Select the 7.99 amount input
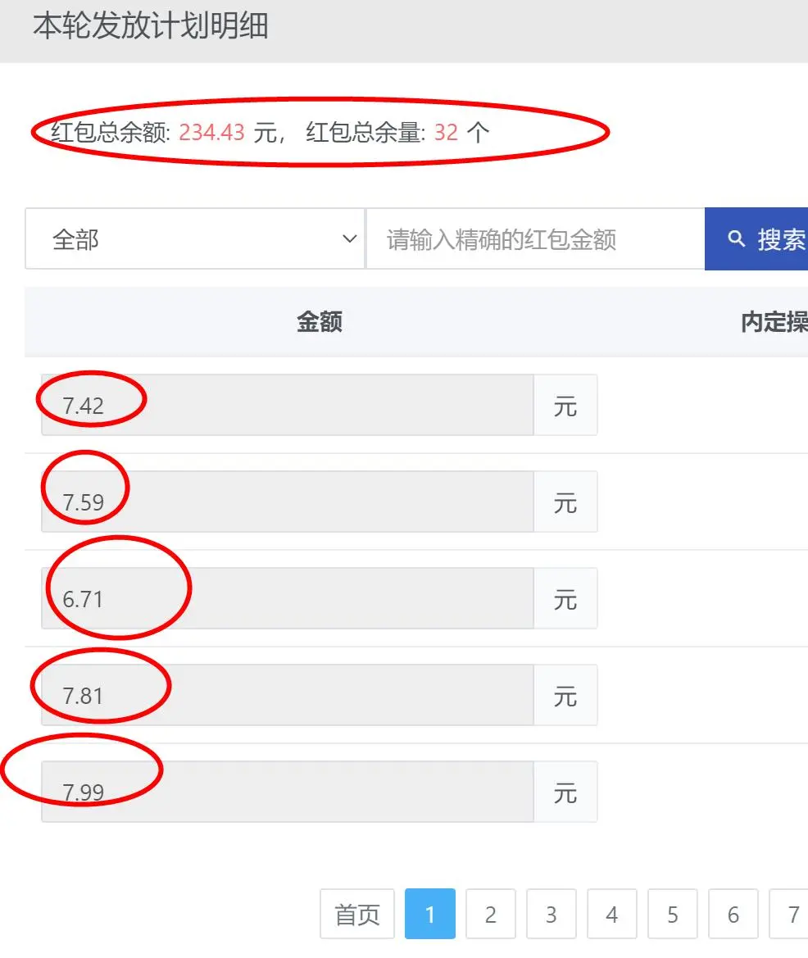Screen dimensions: 808x958 [x=287, y=792]
